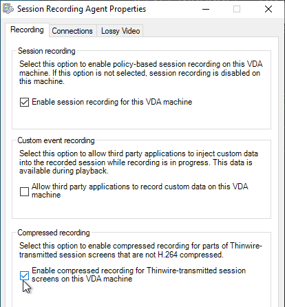This screenshot has width=285, height=307.
Task: Click the inject custom data description paragraph
Action: click(138, 162)
